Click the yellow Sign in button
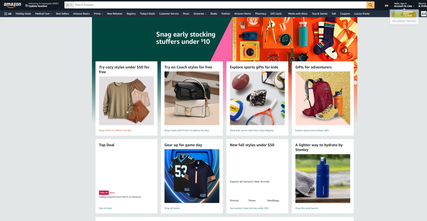427x221 pixels. [x=404, y=15]
